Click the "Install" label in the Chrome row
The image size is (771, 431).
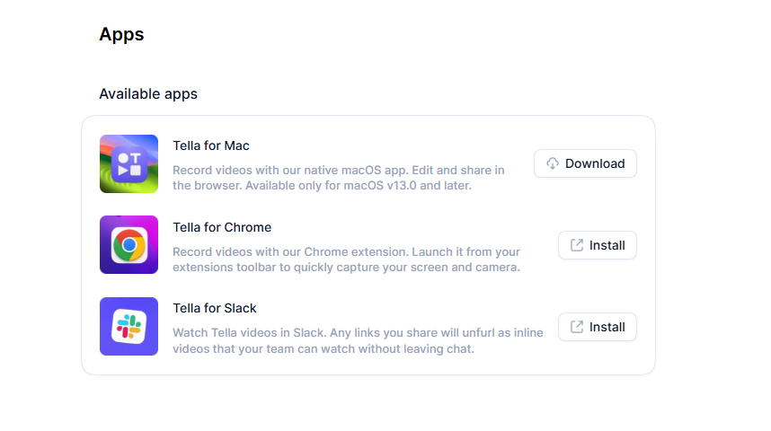pyautogui.click(x=607, y=245)
